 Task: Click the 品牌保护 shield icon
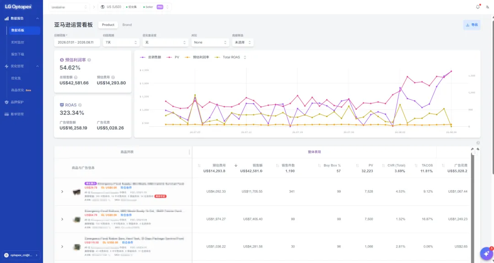click(x=6, y=102)
